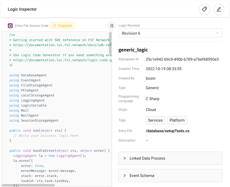Click the tag icon button
Image resolution: width=230 pixels, height=187 pixels.
coord(204,9)
